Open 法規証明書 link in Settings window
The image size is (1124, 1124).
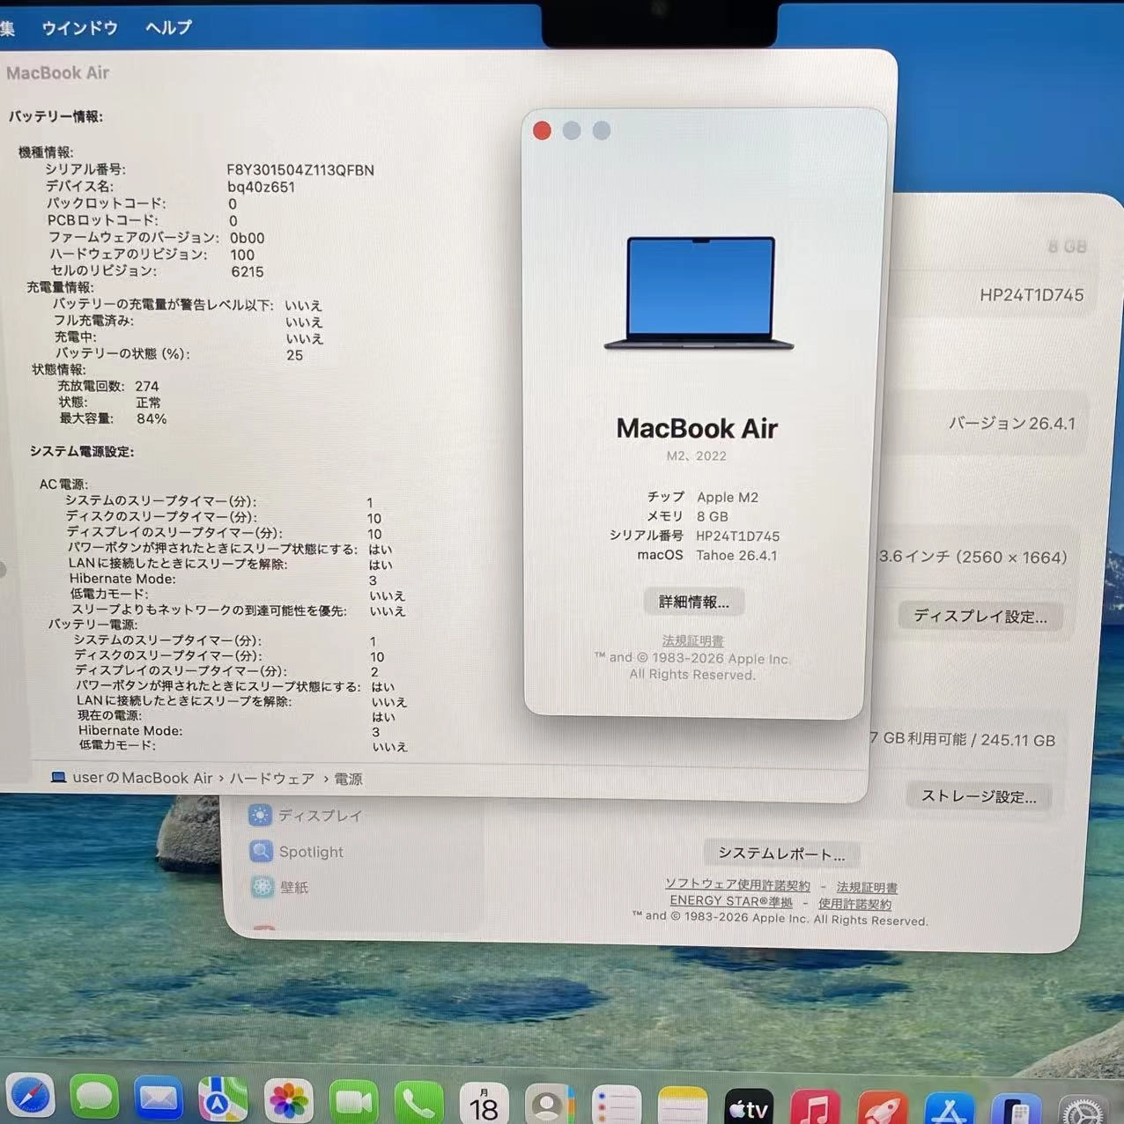[867, 887]
